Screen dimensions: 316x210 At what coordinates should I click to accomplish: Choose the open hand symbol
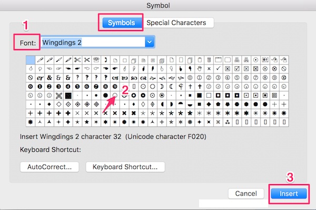(x=199, y=69)
